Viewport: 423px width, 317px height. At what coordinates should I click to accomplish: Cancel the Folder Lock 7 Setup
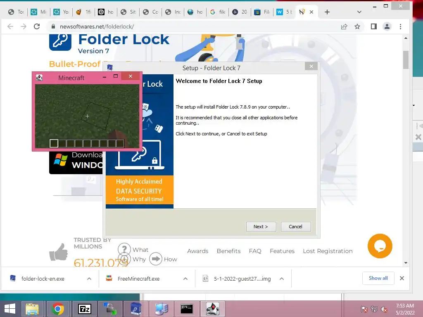coord(296,227)
